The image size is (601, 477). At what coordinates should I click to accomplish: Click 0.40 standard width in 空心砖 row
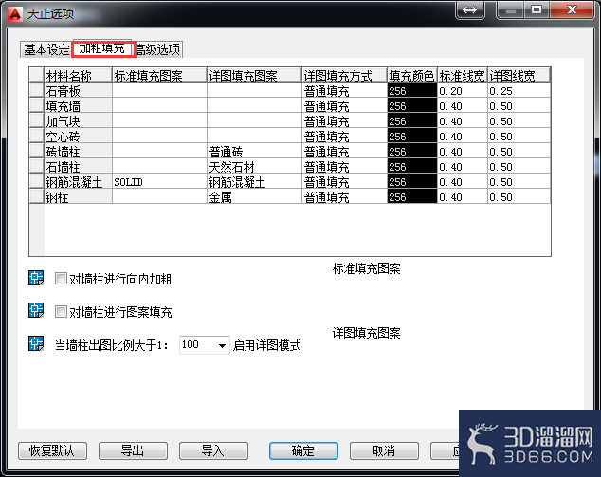click(463, 137)
